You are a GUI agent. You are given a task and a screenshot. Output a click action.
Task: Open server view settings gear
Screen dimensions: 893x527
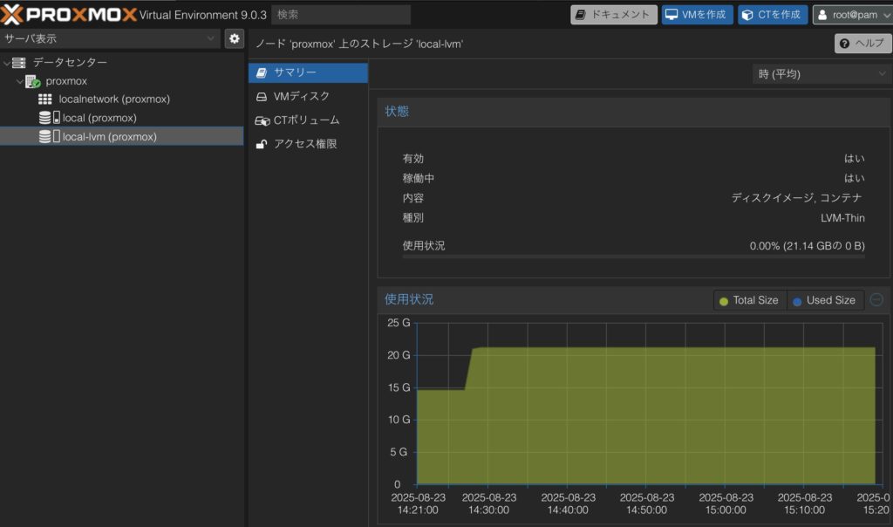click(x=234, y=38)
